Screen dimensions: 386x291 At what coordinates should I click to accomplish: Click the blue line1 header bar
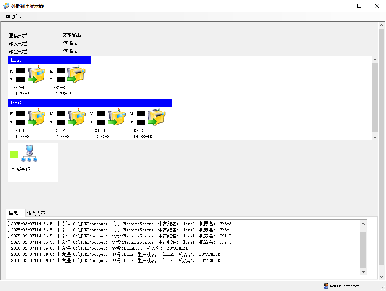(x=50, y=60)
